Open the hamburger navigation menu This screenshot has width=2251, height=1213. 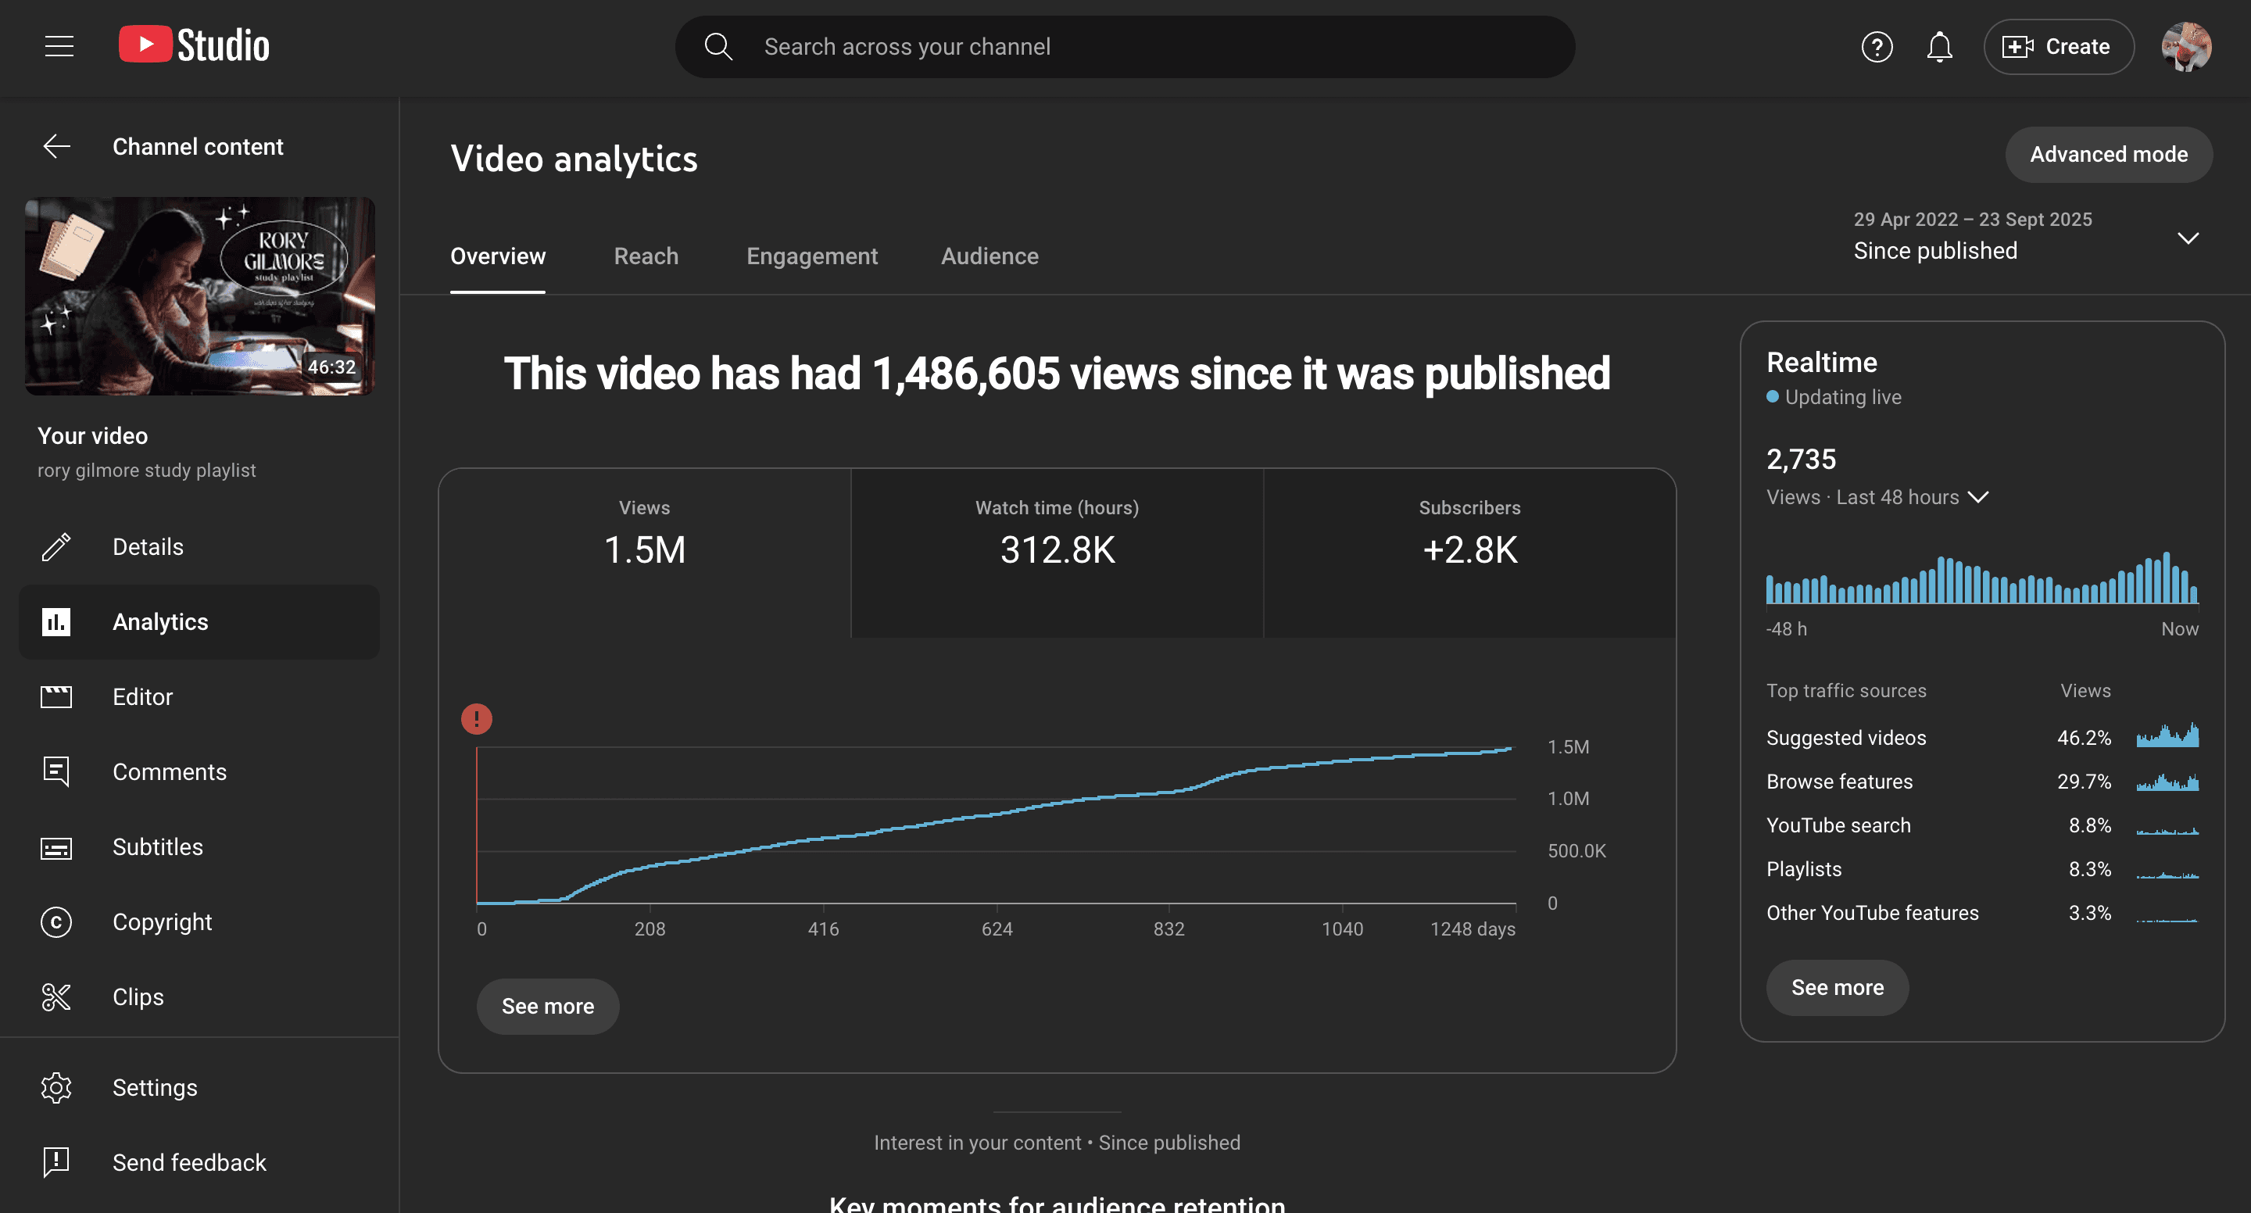click(59, 46)
